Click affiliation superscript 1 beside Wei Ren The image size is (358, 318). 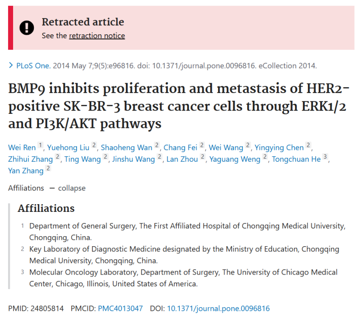point(41,145)
